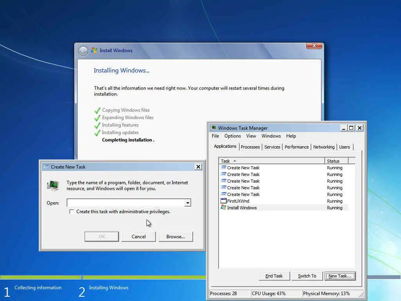Viewport: 401px width, 301px height.
Task: Click Cancel in Create New Task dialog
Action: pos(138,236)
